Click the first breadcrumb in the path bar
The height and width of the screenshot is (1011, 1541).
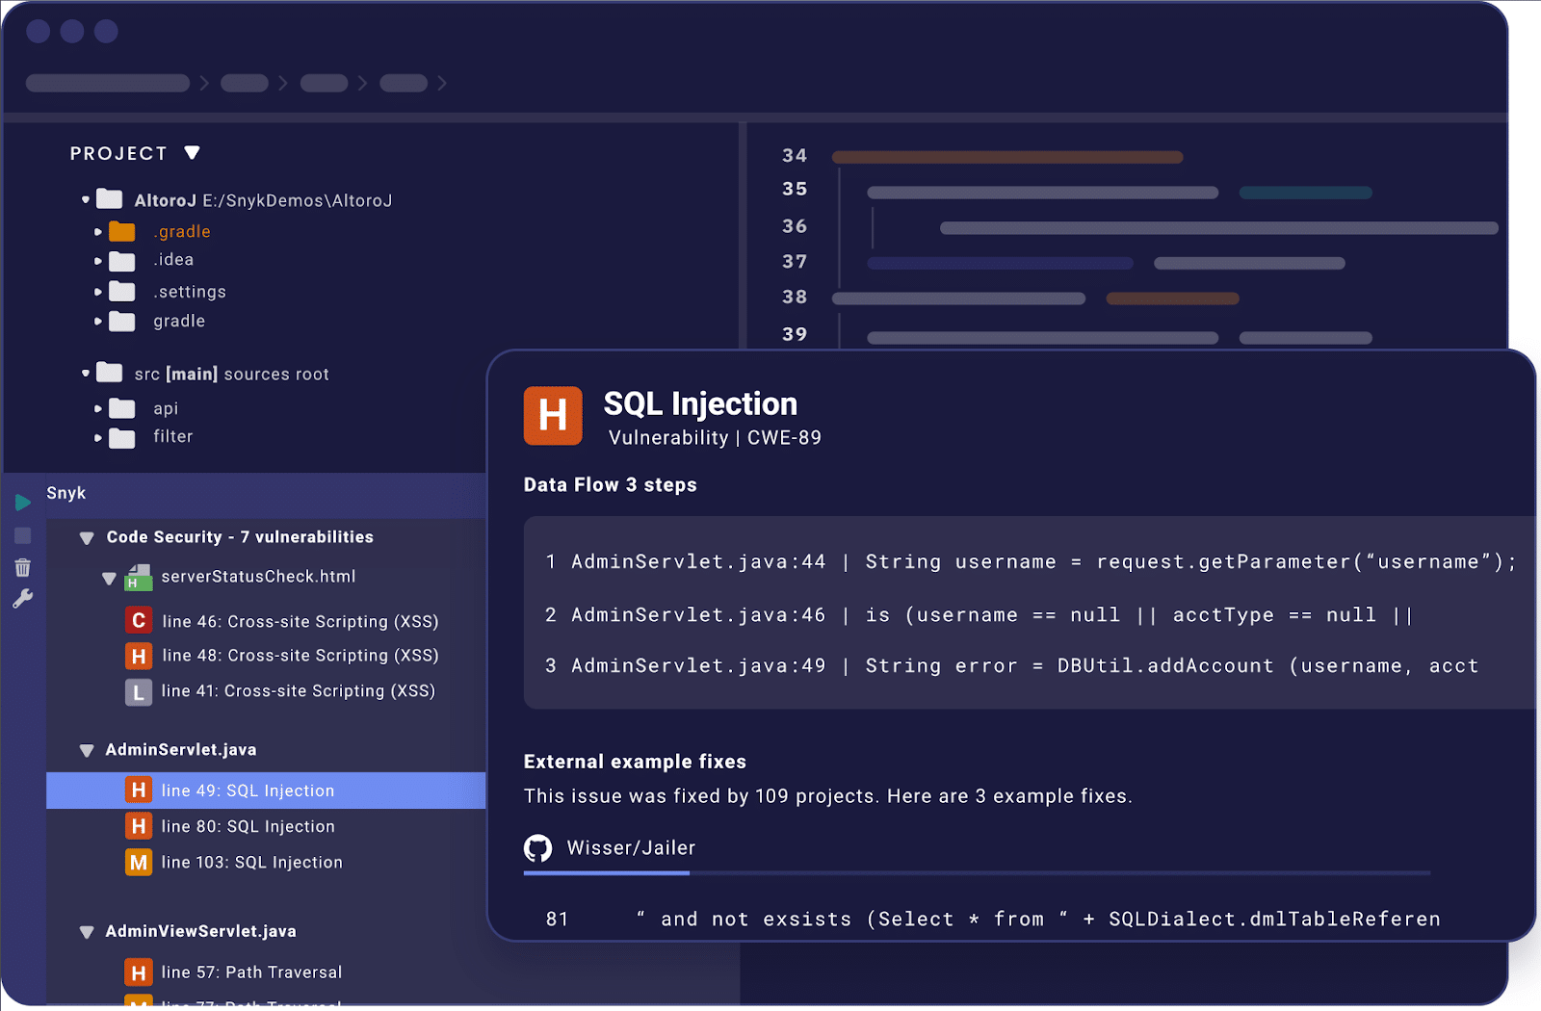(x=108, y=83)
